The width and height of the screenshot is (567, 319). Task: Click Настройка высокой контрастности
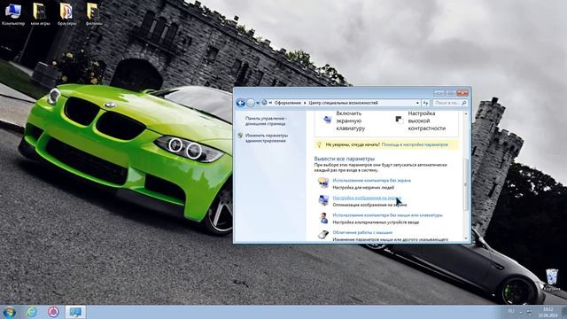(x=427, y=121)
